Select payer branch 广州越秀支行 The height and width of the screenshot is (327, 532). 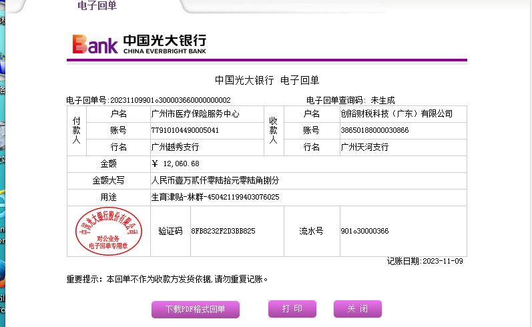pos(175,147)
